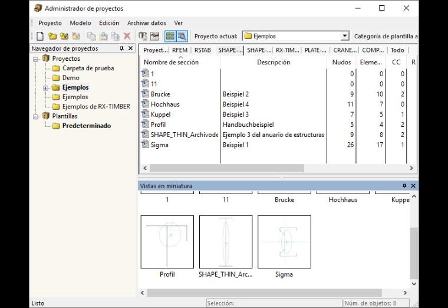
Task: Open the Modelo menu
Action: point(80,23)
